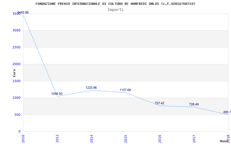This screenshot has height=144, width=231.
Task: Click x-axis year 2014
Action: pos(92,139)
